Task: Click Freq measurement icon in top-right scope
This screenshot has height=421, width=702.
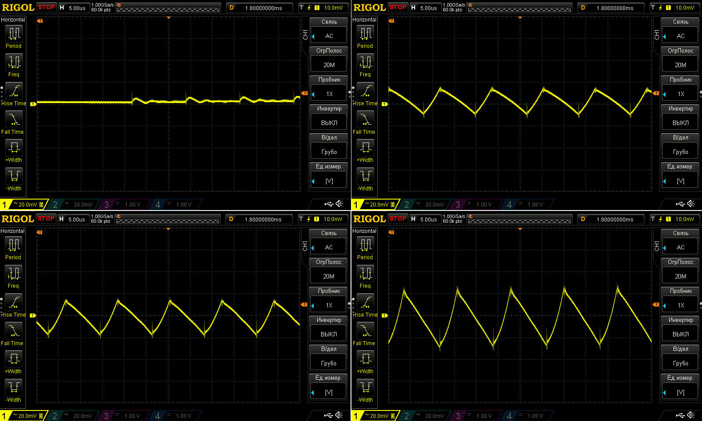Action: click(365, 62)
